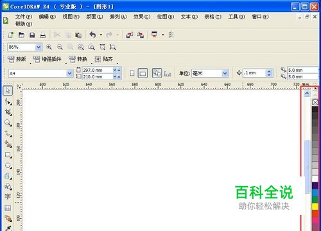Pick the white color swatch
This screenshot has height=231, width=321.
tap(315, 178)
